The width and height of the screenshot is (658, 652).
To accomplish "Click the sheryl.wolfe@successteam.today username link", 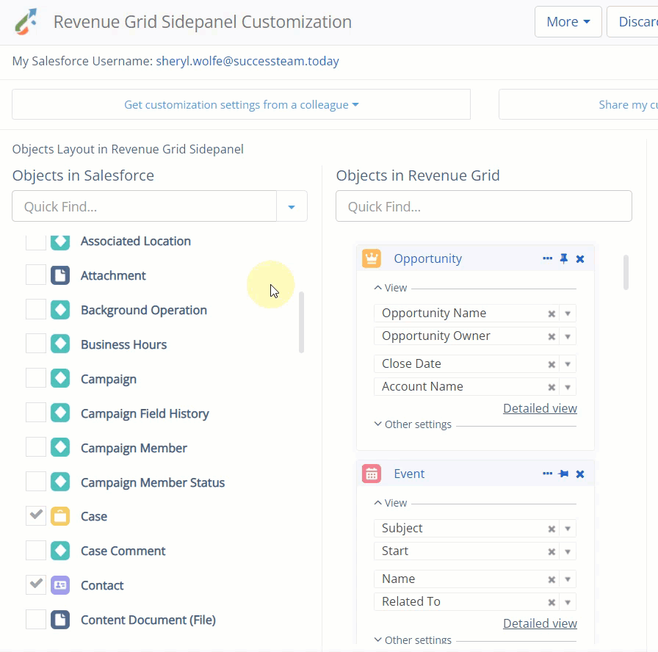I will coord(247,61).
